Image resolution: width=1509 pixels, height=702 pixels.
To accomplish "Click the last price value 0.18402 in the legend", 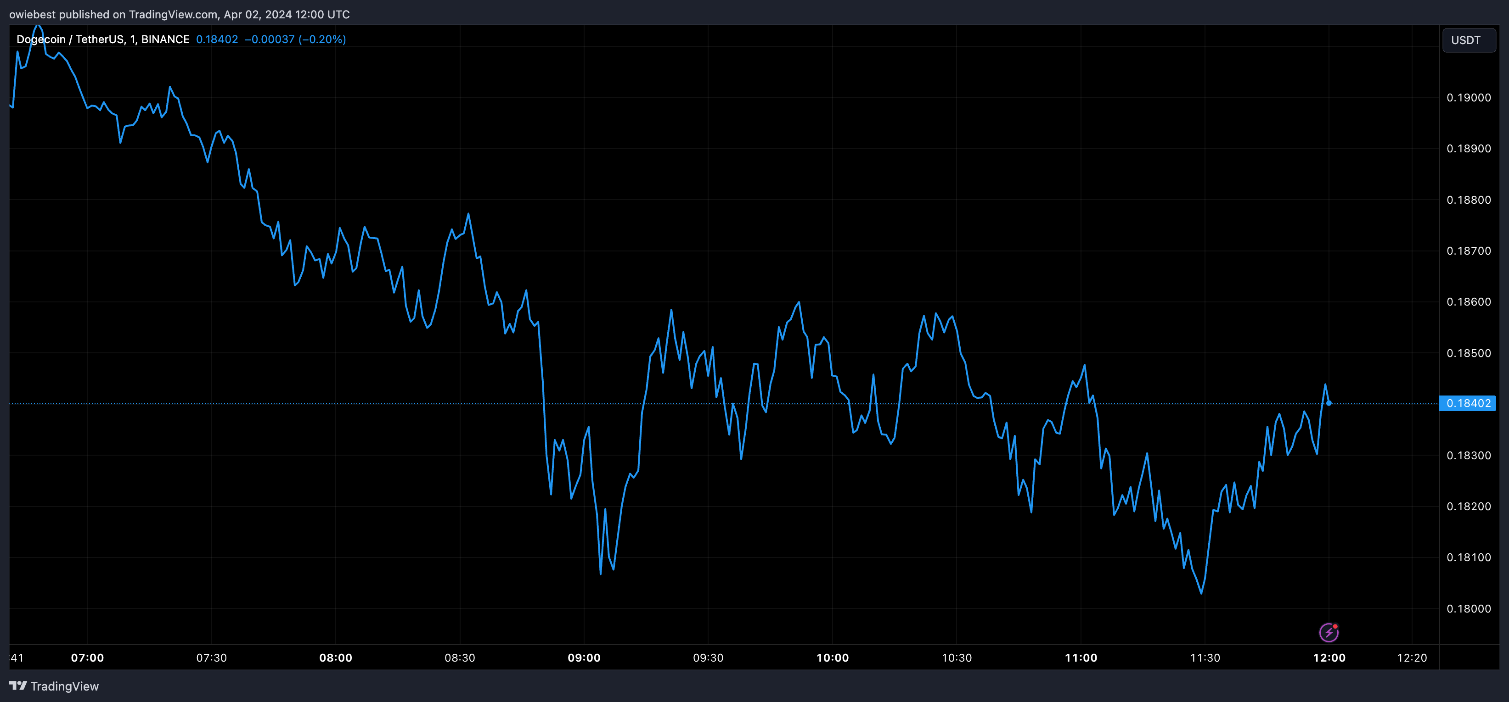I will click(x=217, y=39).
